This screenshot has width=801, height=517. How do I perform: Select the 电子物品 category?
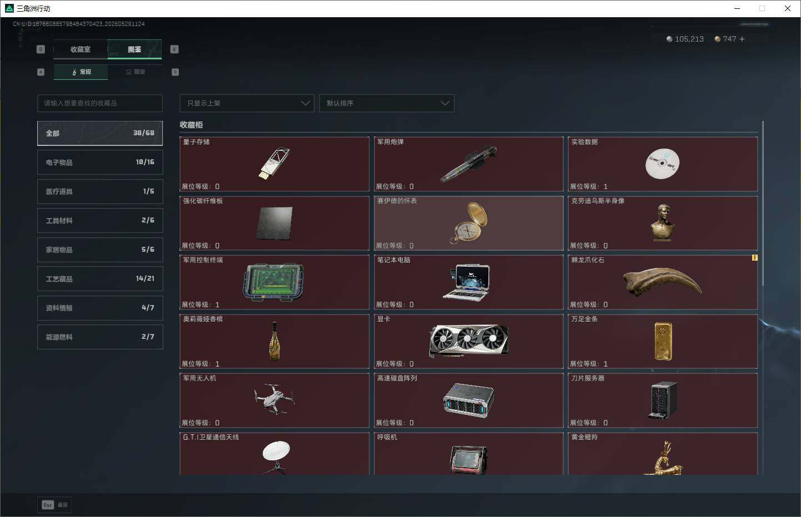tap(100, 163)
